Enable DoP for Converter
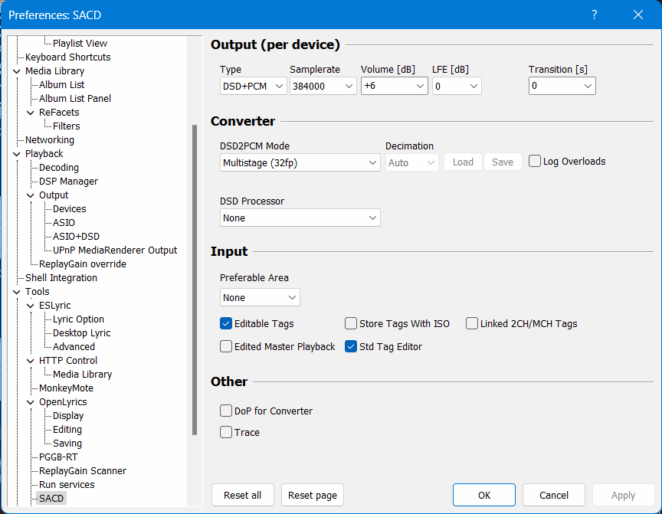Image resolution: width=662 pixels, height=514 pixels. pos(226,411)
